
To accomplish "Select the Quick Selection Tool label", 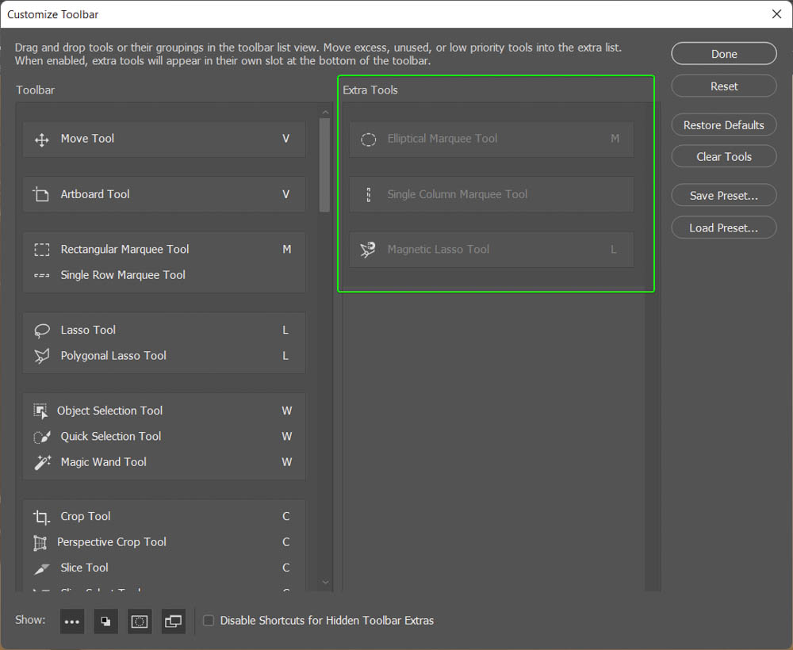I will pos(111,436).
